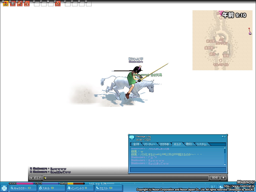Viewport: 256px width, 192px height.
Task: Click the red HP bar showing 93/93
Action: coord(21,183)
